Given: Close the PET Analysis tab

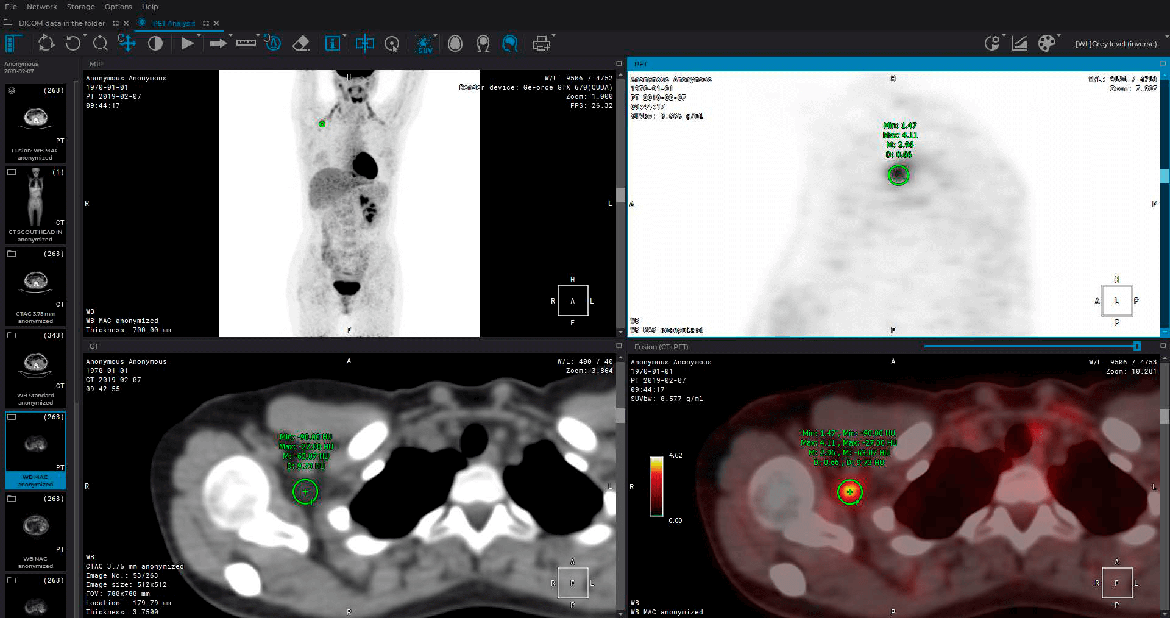Looking at the screenshot, I should coord(216,23).
